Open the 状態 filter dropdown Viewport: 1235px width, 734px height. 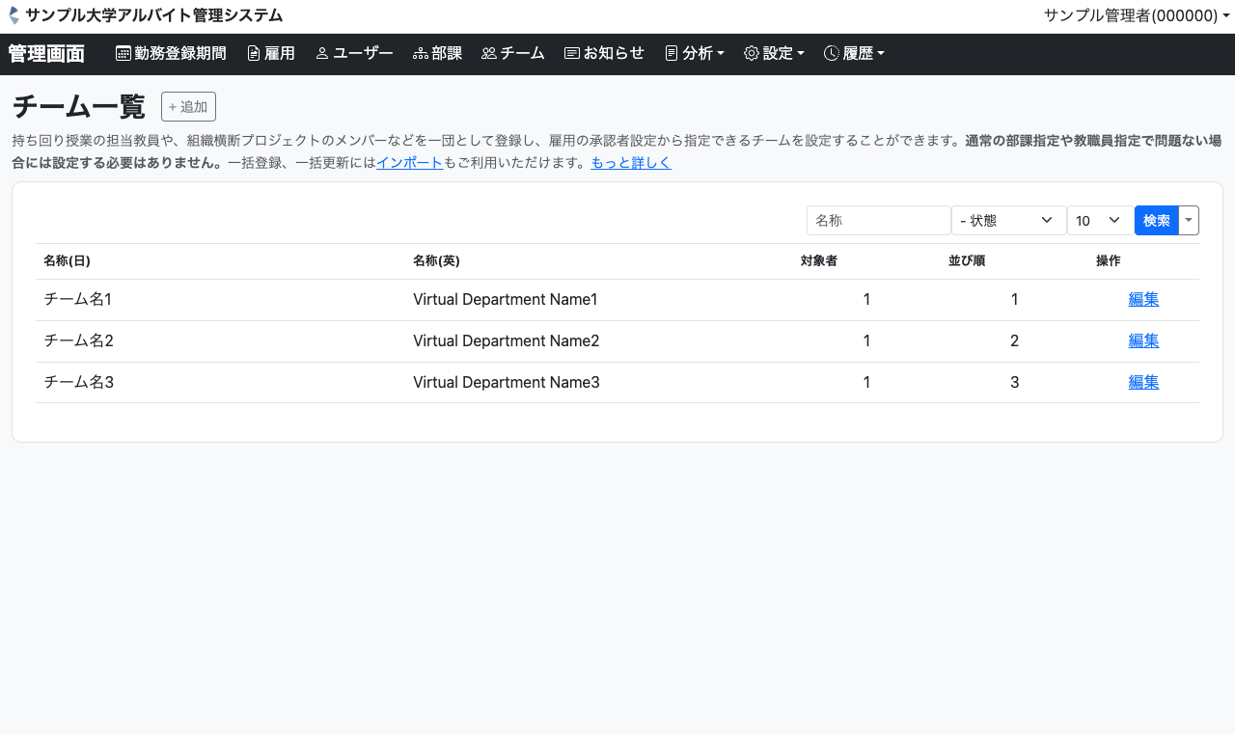pos(1008,221)
